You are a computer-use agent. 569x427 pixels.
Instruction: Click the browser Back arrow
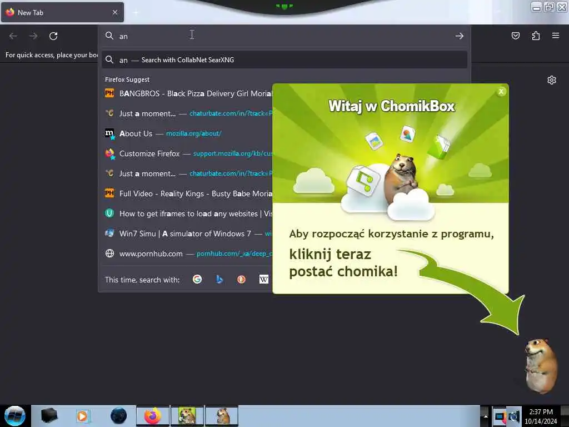(13, 36)
